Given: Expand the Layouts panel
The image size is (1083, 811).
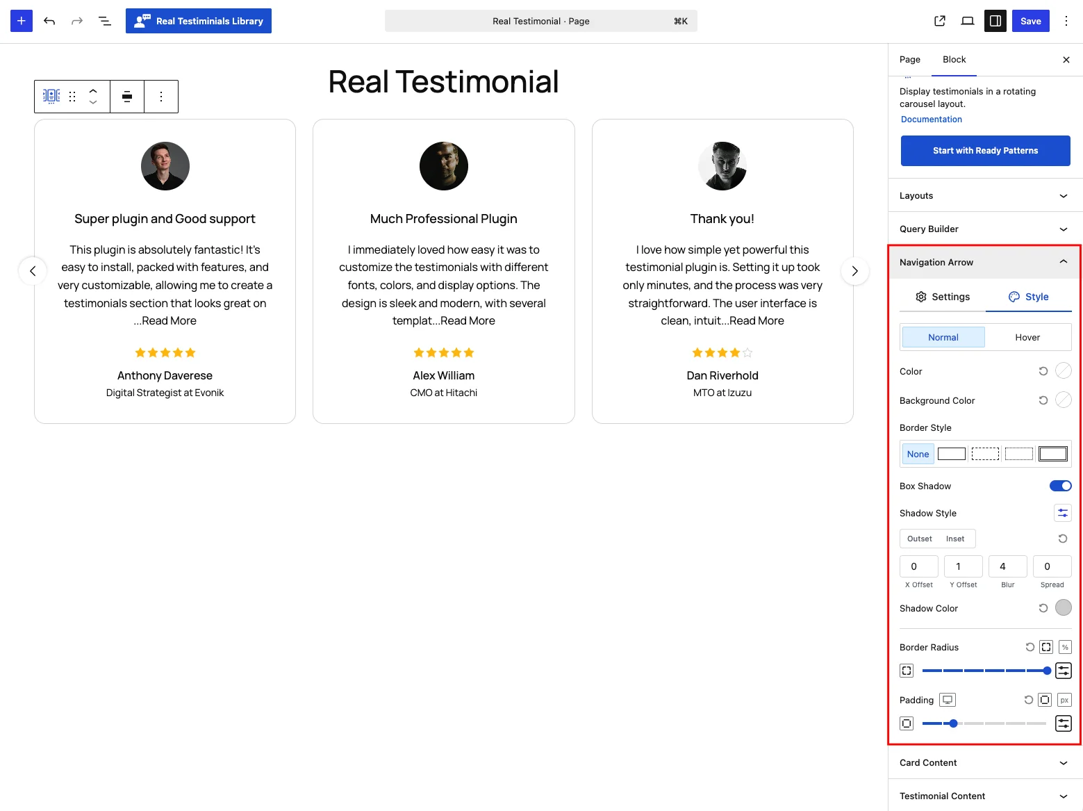Looking at the screenshot, I should click(x=986, y=196).
